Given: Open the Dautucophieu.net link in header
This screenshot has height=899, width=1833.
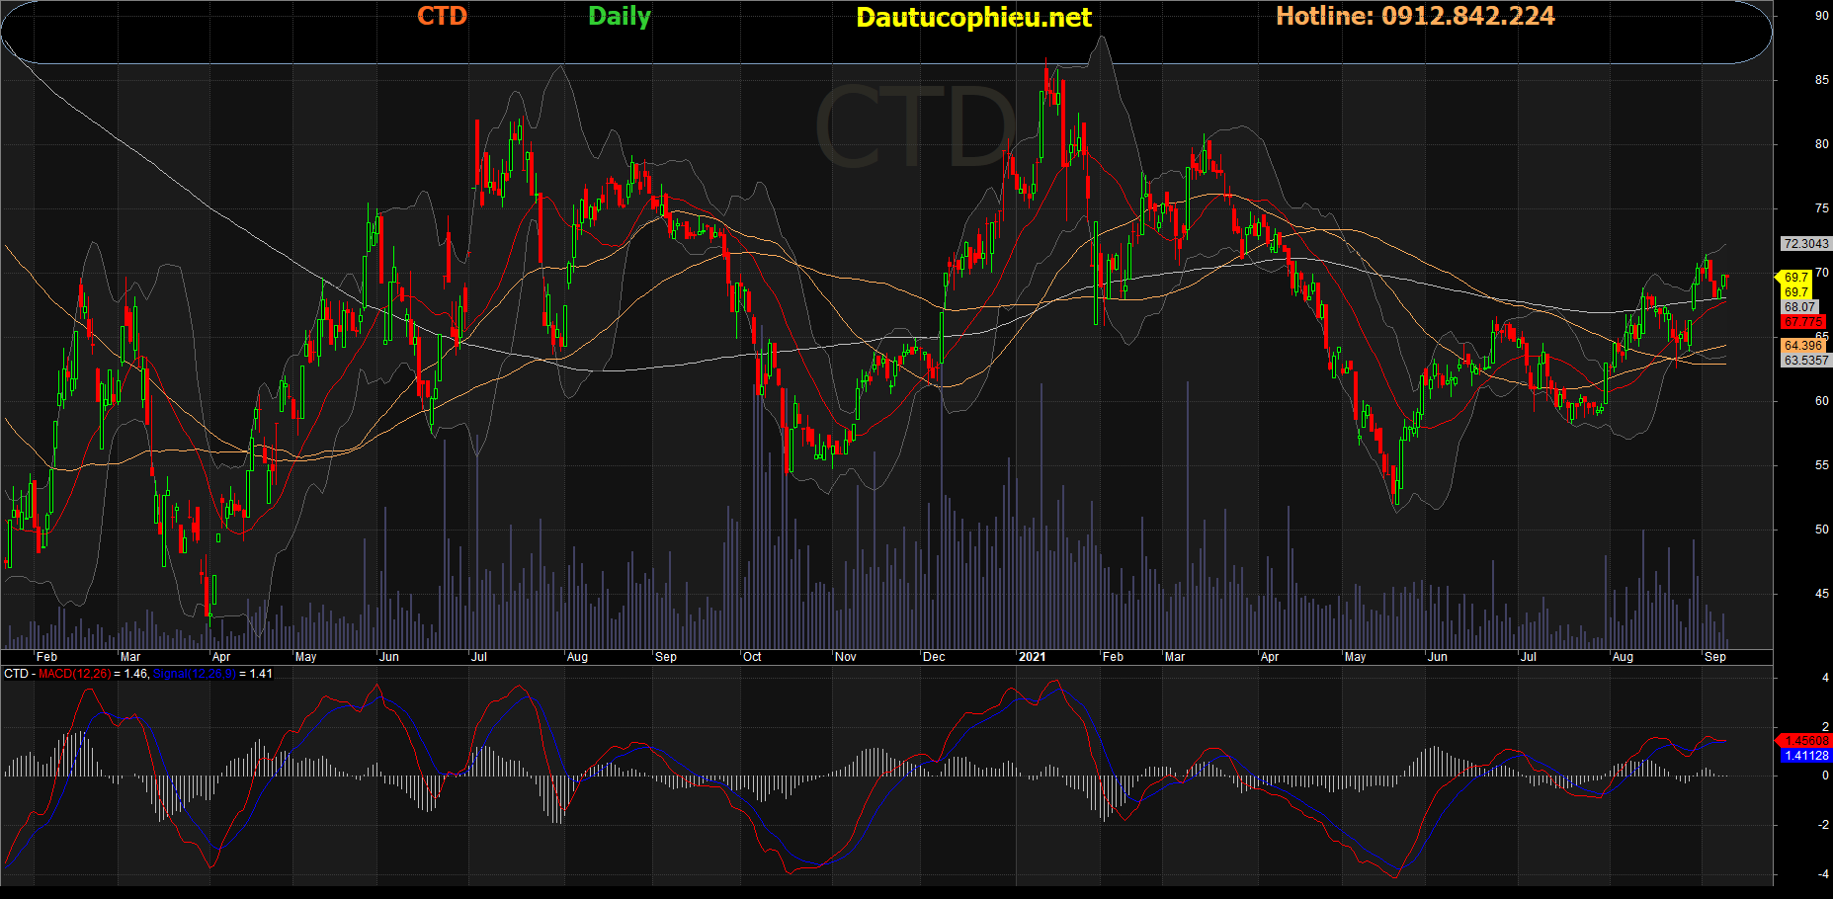Looking at the screenshot, I should 973,17.
